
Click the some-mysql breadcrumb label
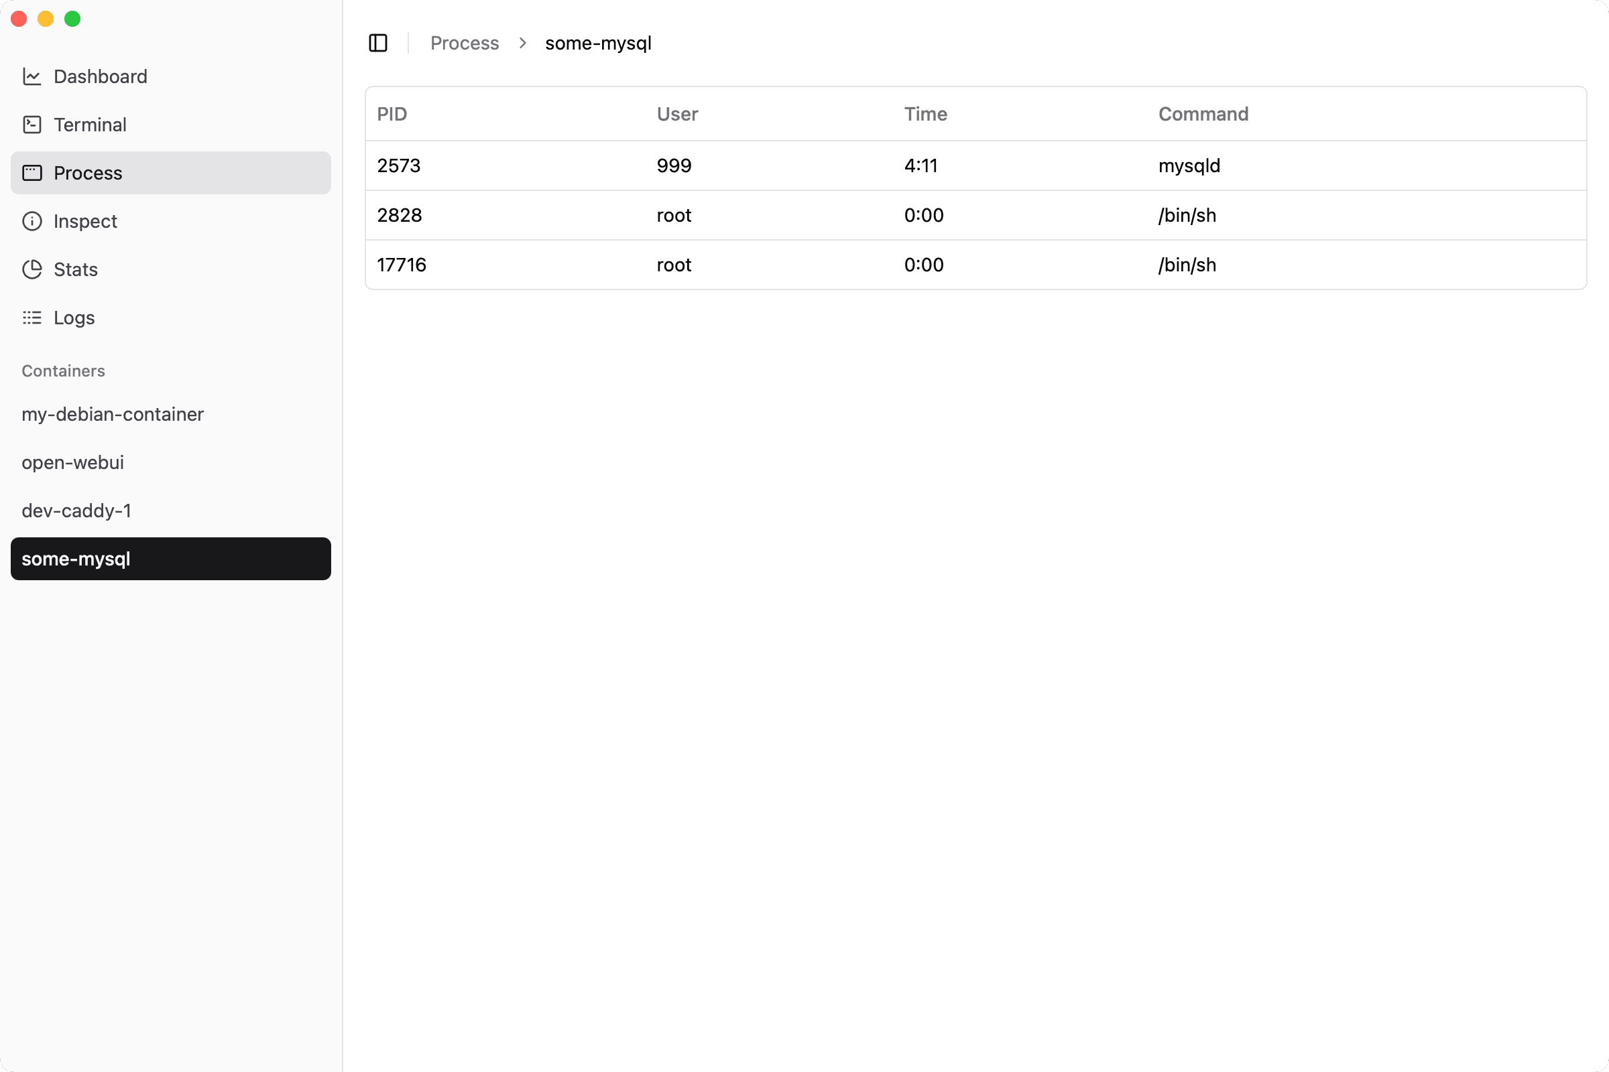click(598, 43)
